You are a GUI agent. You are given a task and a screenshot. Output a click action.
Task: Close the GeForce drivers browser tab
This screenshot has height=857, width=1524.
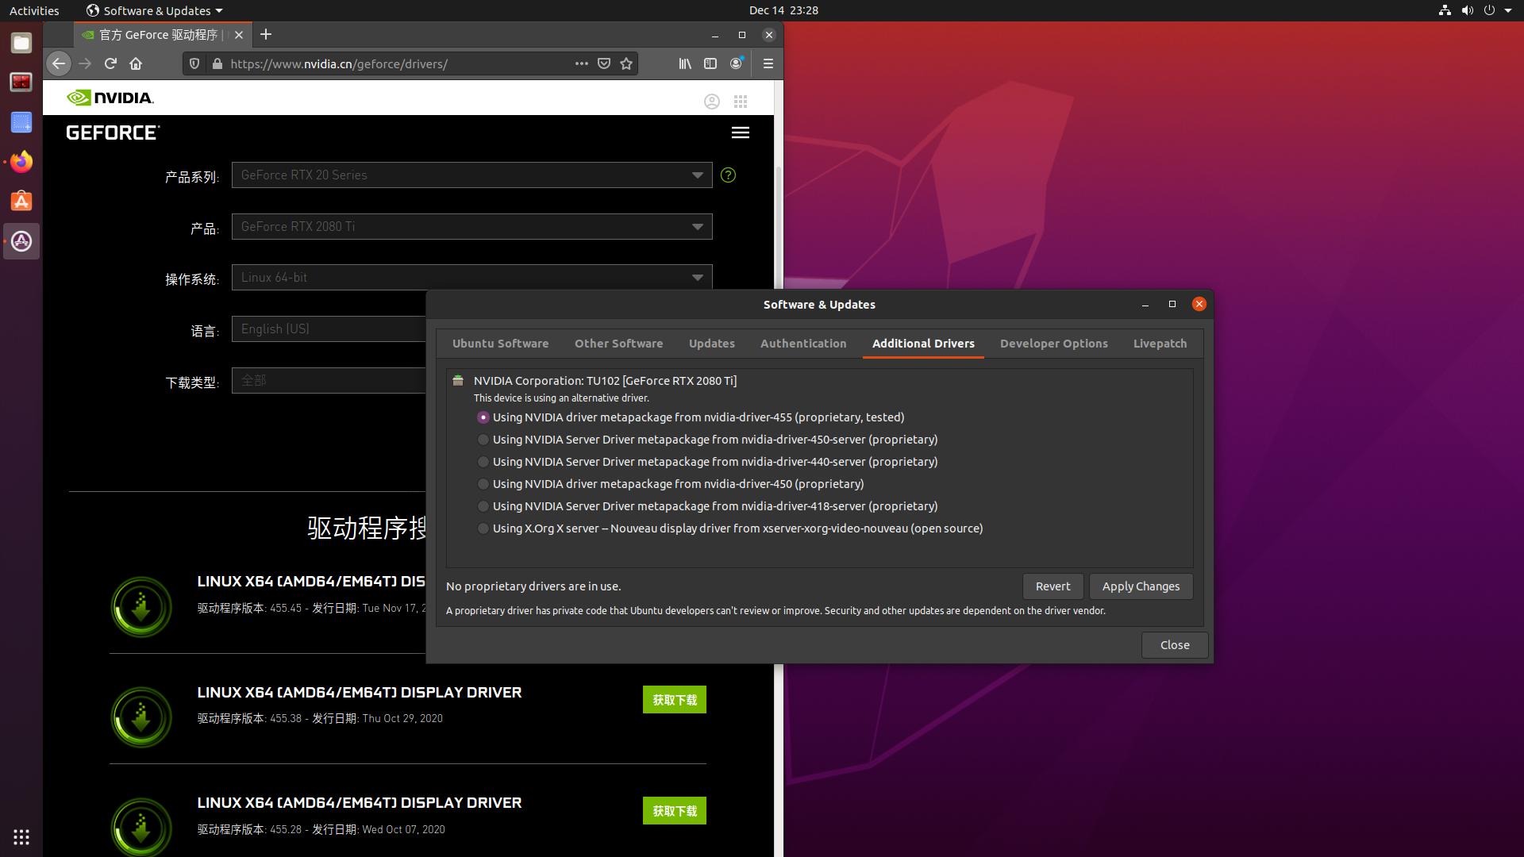(239, 34)
